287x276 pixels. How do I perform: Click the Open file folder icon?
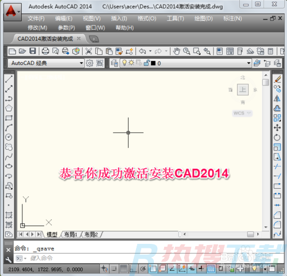tap(22, 51)
